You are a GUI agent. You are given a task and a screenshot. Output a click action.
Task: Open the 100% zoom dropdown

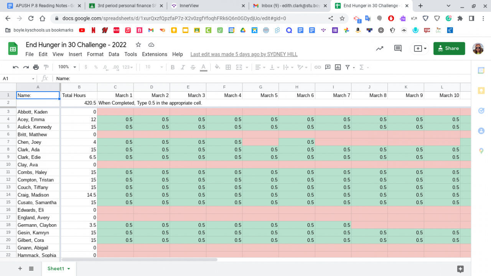67,67
